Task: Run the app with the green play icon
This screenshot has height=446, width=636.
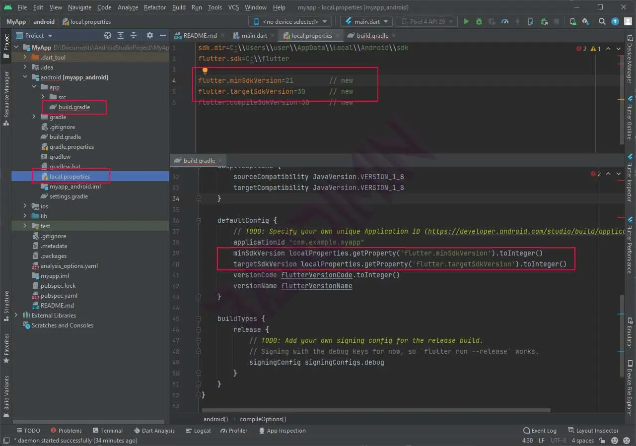Action: (466, 22)
